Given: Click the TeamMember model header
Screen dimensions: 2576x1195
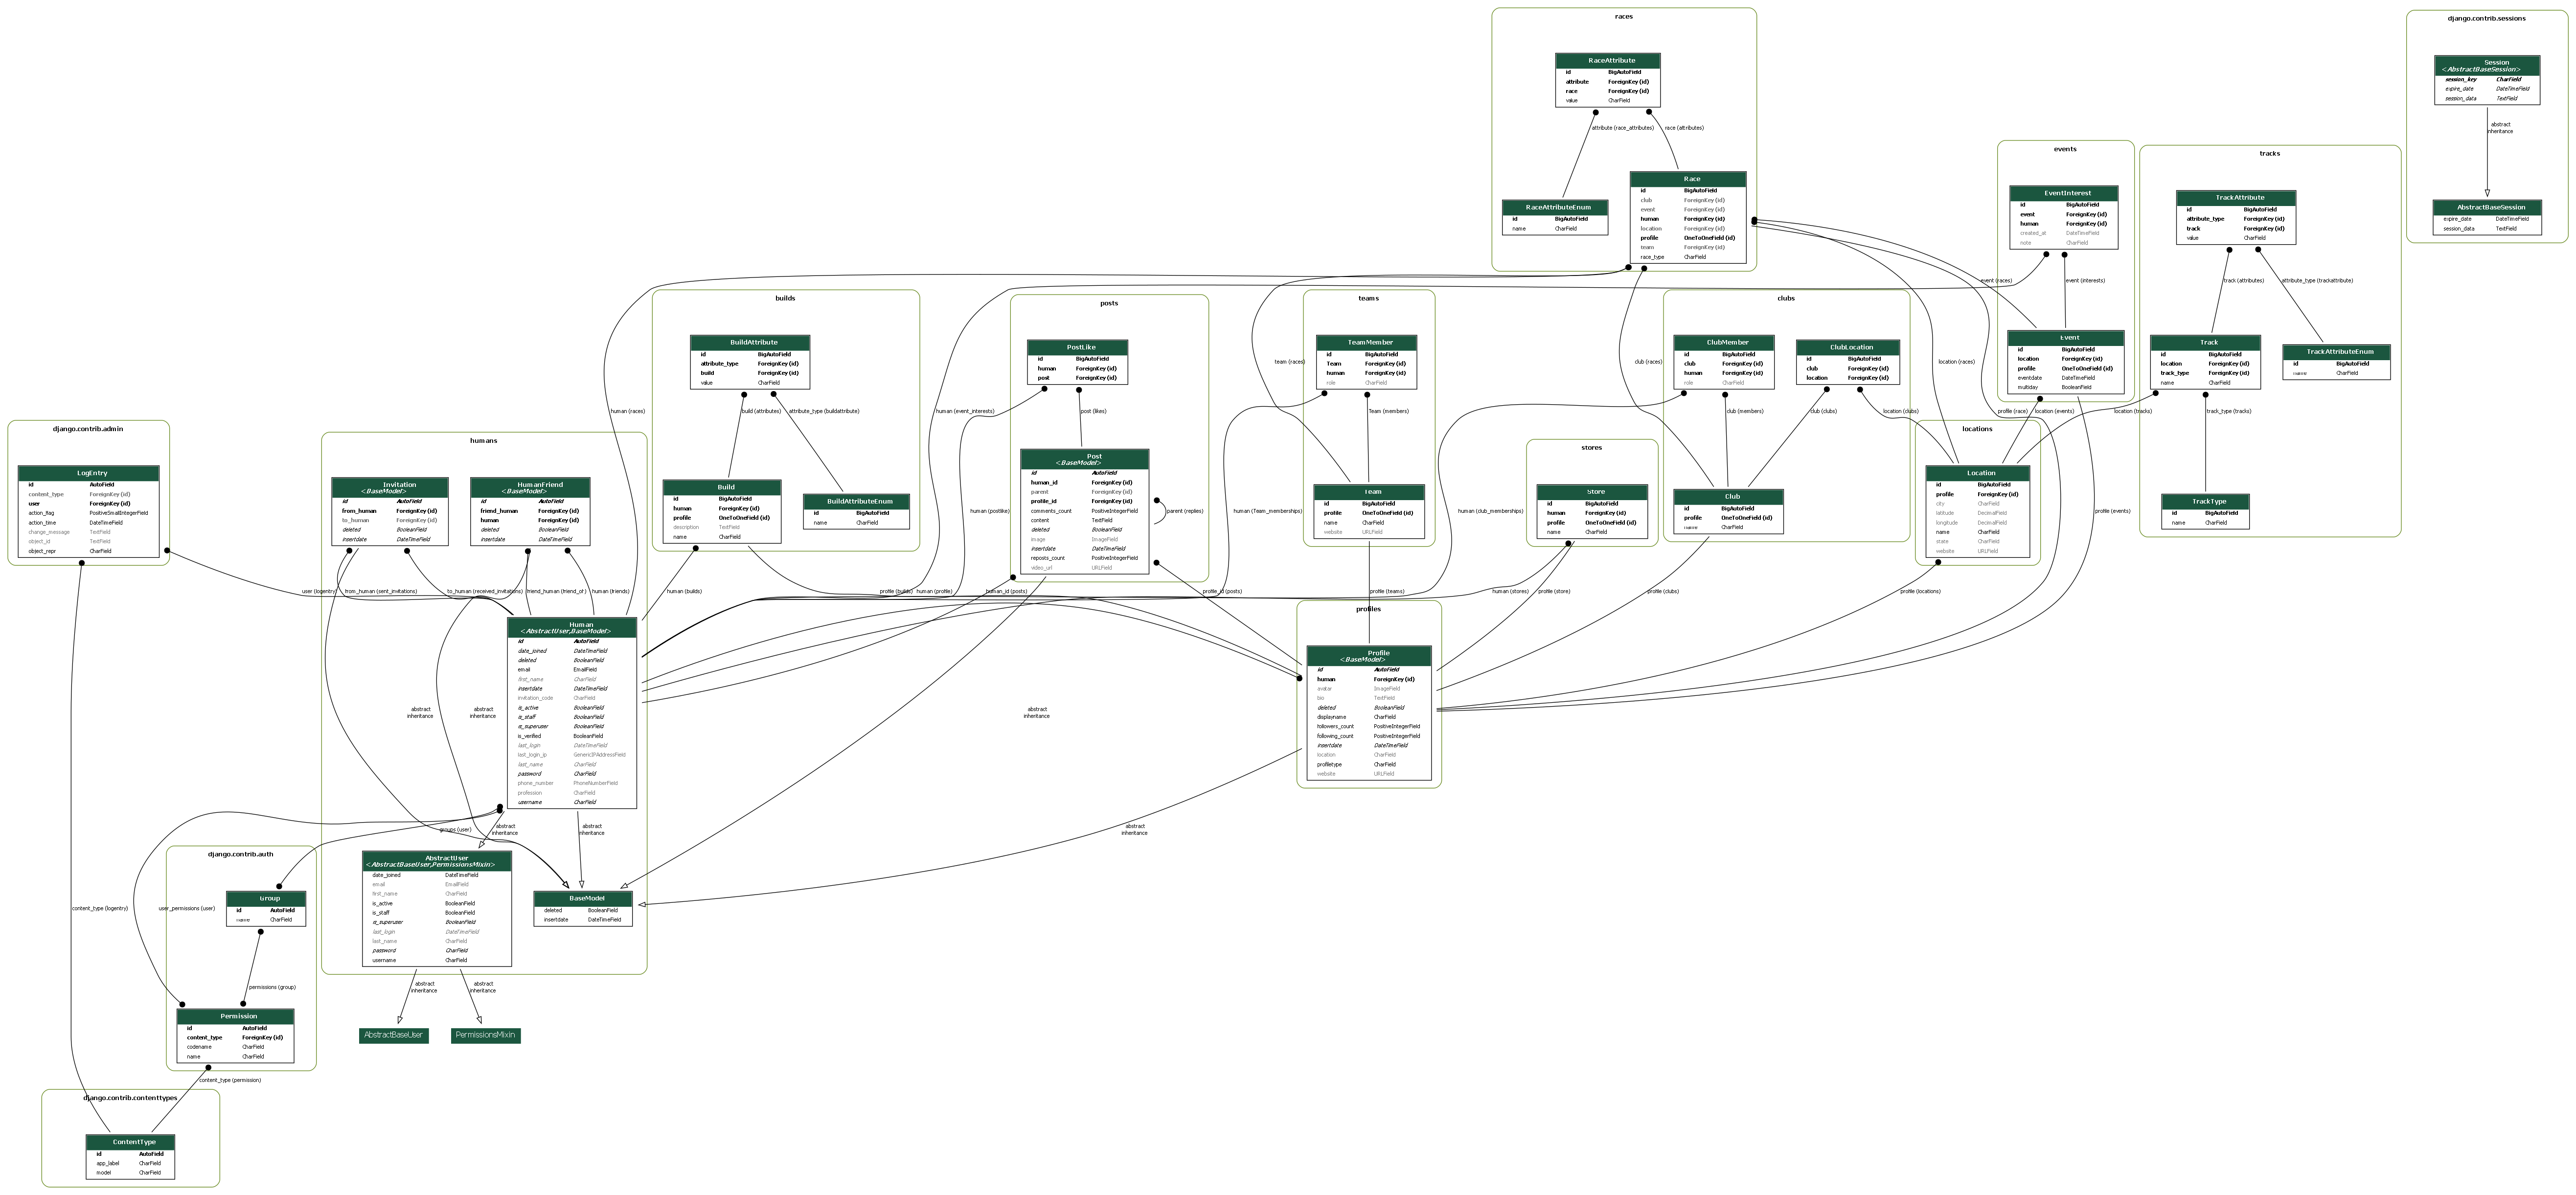Looking at the screenshot, I should 1366,342.
